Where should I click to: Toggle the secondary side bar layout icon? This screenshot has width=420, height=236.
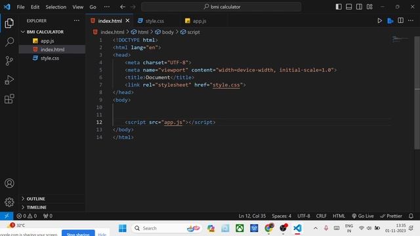click(359, 7)
